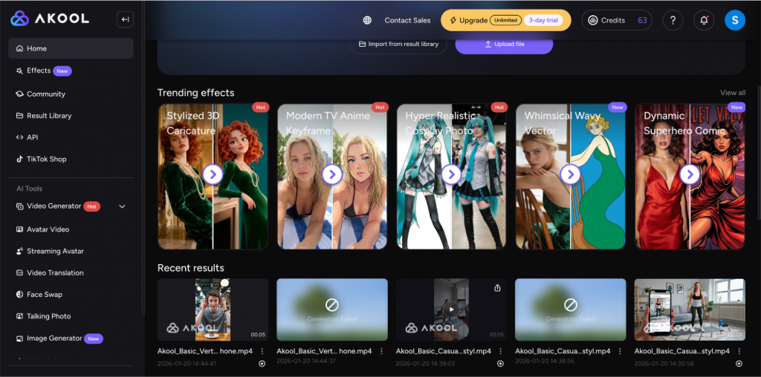Open Video Generator tool
This screenshot has height=377, width=761.
(x=54, y=206)
